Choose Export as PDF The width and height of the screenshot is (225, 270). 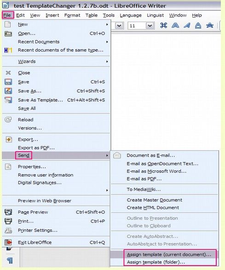[36, 148]
